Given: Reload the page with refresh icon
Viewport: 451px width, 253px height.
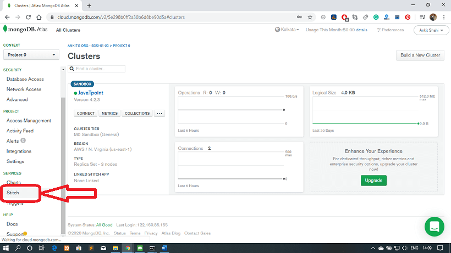Looking at the screenshot, I should pyautogui.click(x=28, y=17).
